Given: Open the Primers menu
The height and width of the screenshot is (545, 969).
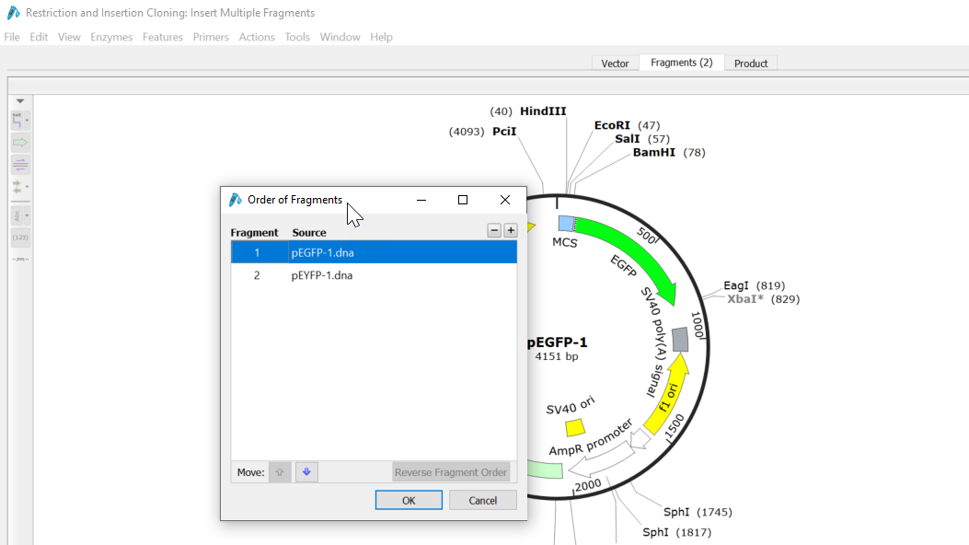Looking at the screenshot, I should point(211,37).
